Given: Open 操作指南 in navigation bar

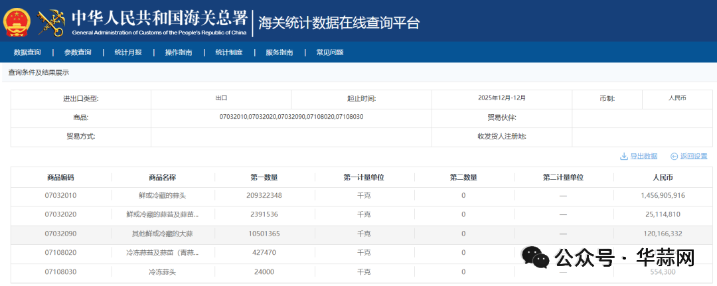Looking at the screenshot, I should tap(179, 52).
